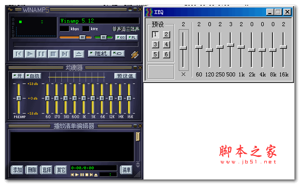Click playlist mini Stop button
The height and width of the screenshot is (185, 300).
(x=87, y=174)
